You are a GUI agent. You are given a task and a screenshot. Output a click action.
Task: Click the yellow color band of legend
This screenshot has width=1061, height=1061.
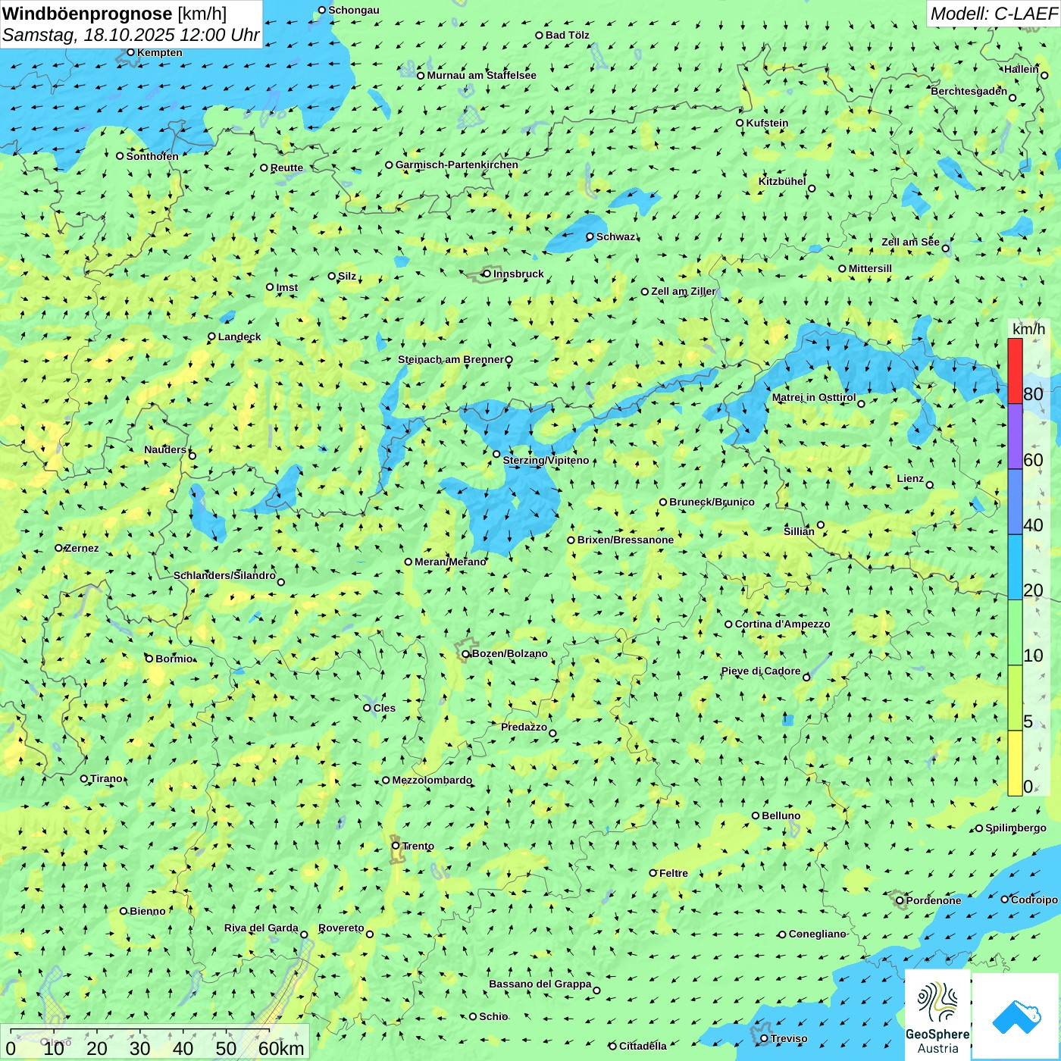(1015, 763)
